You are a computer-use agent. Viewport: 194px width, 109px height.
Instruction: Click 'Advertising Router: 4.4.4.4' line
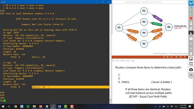(21, 44)
